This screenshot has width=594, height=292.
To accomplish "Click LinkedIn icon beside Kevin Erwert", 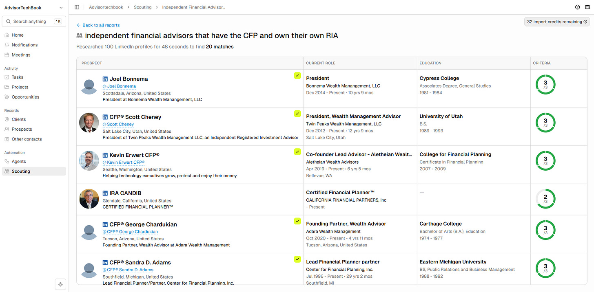I will click(105, 155).
